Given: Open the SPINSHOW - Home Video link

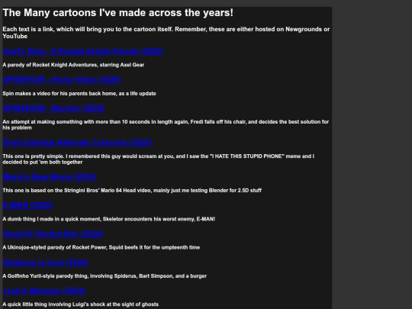Looking at the screenshot, I should click(62, 79).
